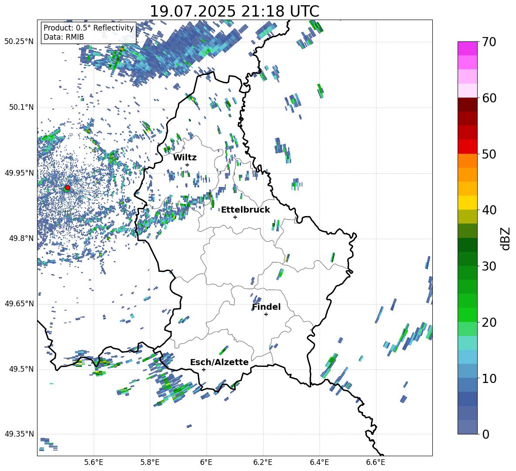The height and width of the screenshot is (471, 516).
Task: Click the cross marker below Wiltz
Action: 187,165
